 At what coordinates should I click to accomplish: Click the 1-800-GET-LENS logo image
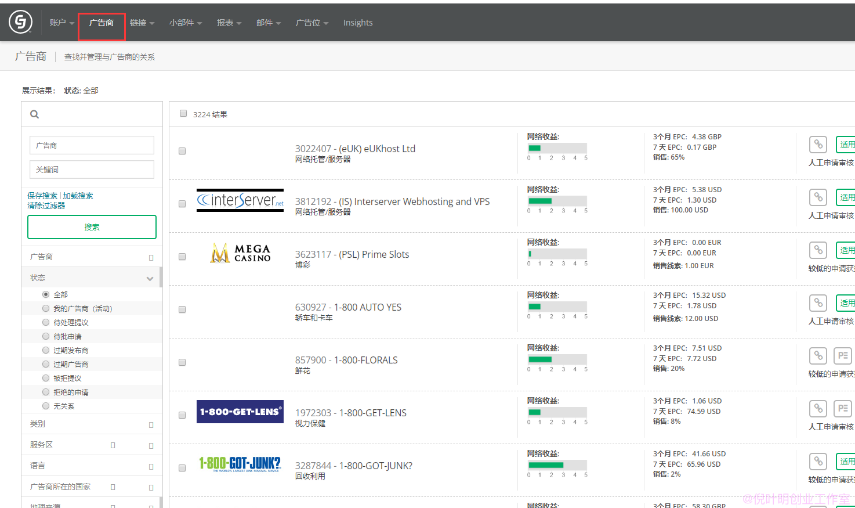[240, 412]
